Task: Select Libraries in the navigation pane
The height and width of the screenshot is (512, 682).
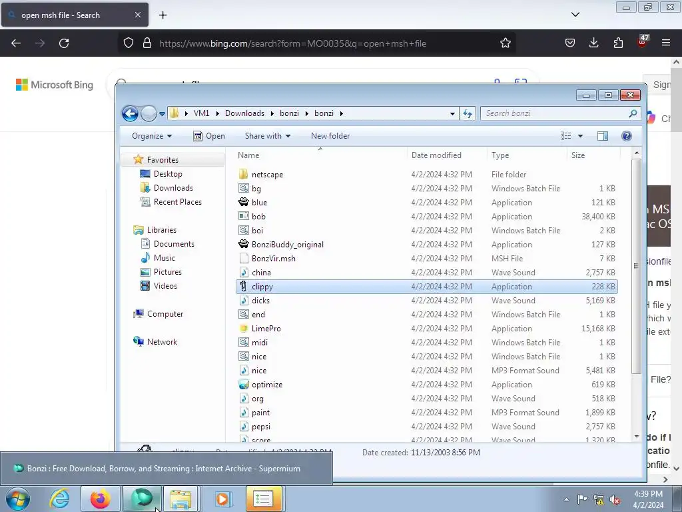Action: tap(161, 230)
